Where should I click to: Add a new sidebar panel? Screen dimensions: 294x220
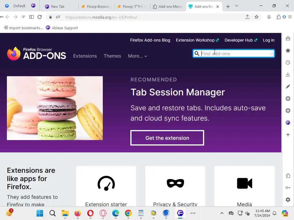coord(288,135)
